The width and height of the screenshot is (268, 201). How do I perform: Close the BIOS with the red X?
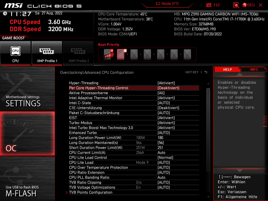point(260,5)
